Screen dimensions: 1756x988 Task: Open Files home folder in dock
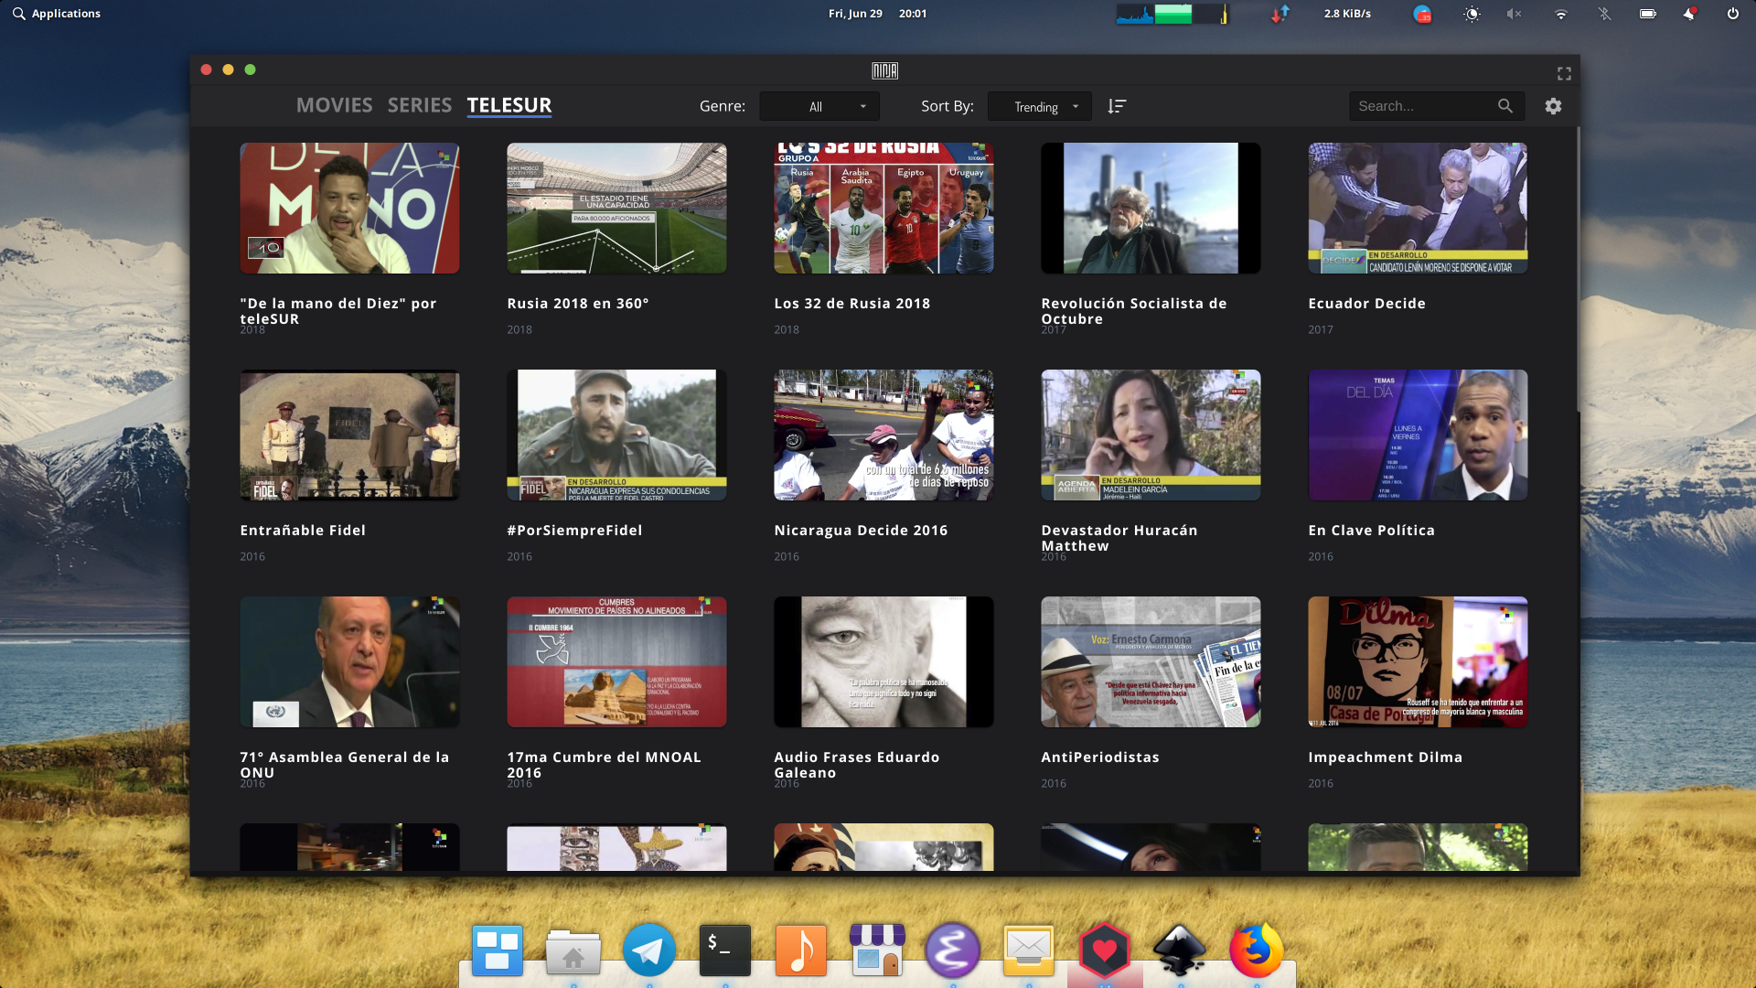(x=573, y=951)
